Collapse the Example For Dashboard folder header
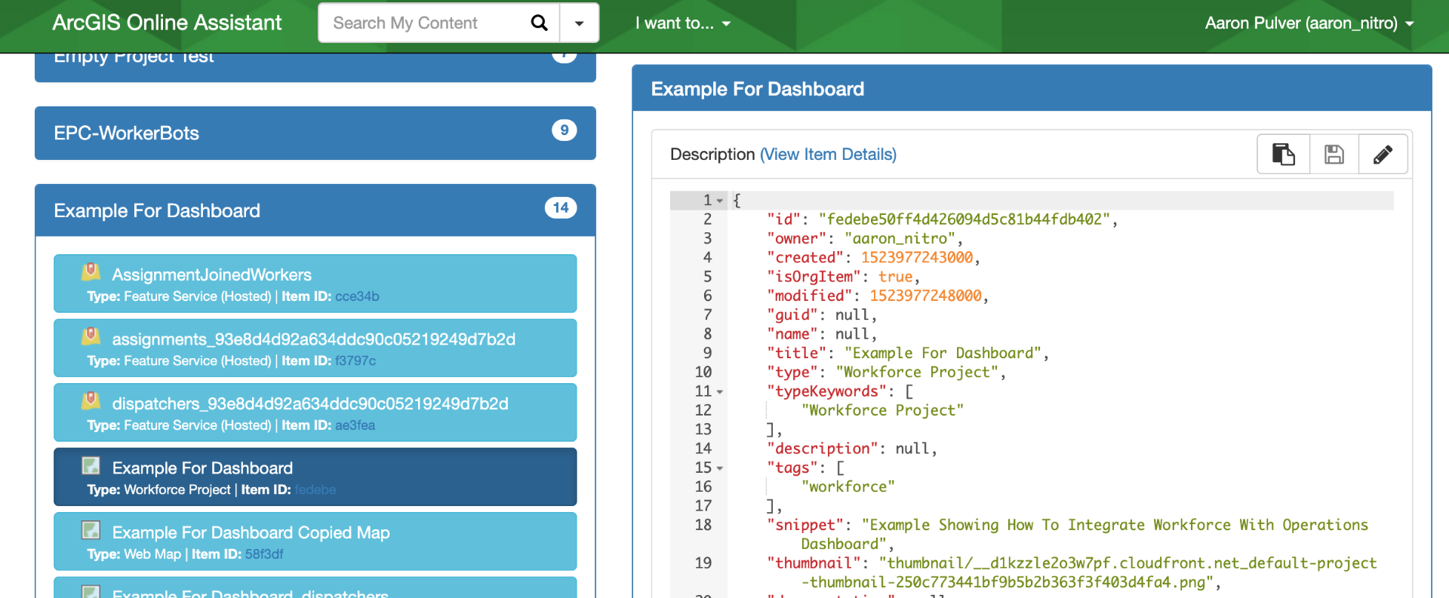The height and width of the screenshot is (598, 1449). [x=315, y=210]
